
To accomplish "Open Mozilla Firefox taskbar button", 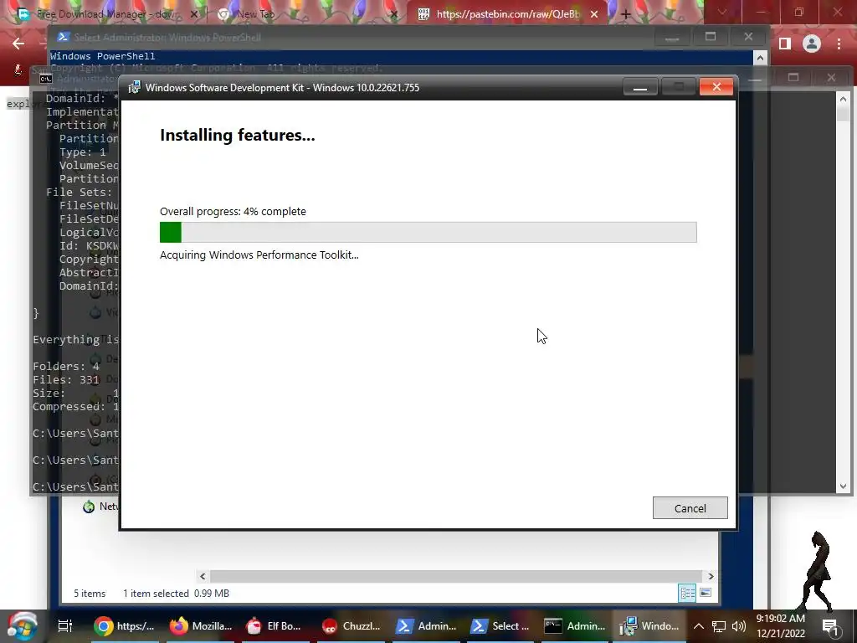I will (x=200, y=626).
